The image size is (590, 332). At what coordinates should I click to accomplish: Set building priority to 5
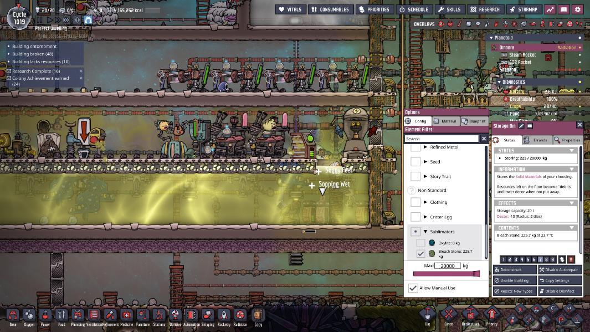pos(528,259)
